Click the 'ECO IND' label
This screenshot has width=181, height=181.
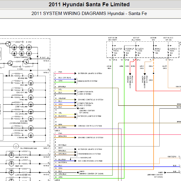click(24, 121)
